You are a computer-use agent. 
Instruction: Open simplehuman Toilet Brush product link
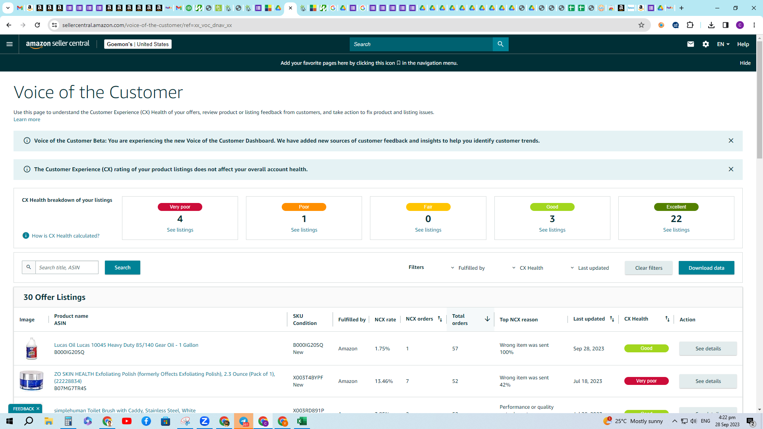125,410
